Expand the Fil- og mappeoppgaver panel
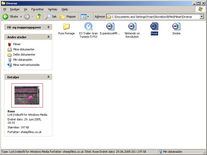The image size is (207, 155). coord(48,27)
